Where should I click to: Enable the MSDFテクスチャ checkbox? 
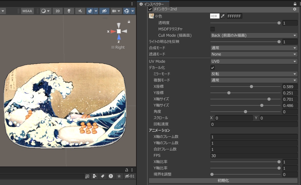[x=212, y=29]
